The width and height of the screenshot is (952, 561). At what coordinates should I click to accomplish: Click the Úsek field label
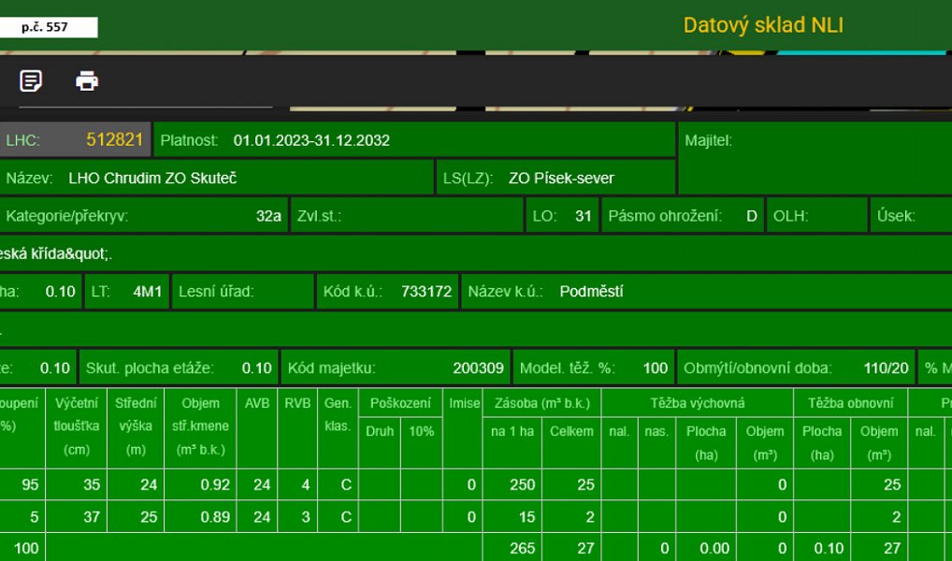896,216
